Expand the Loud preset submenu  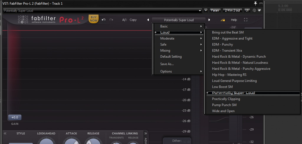[x=178, y=33]
